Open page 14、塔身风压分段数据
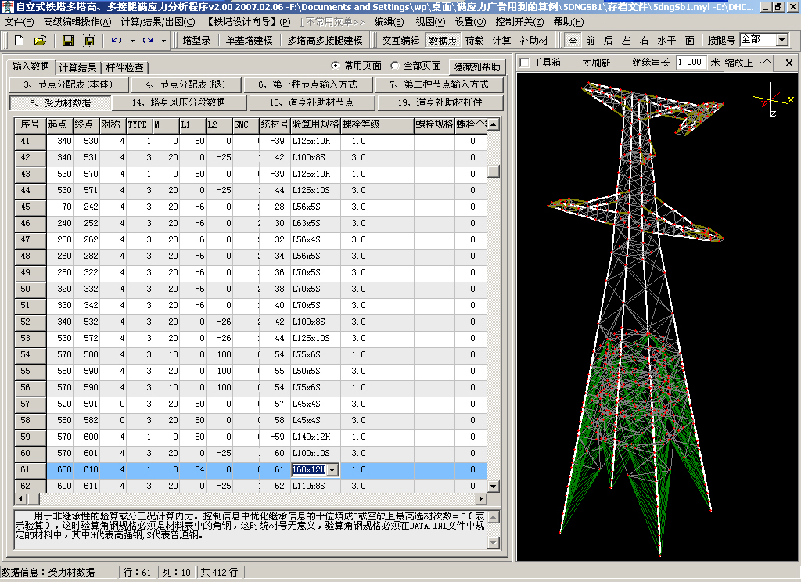This screenshot has height=582, width=801. coord(179,102)
